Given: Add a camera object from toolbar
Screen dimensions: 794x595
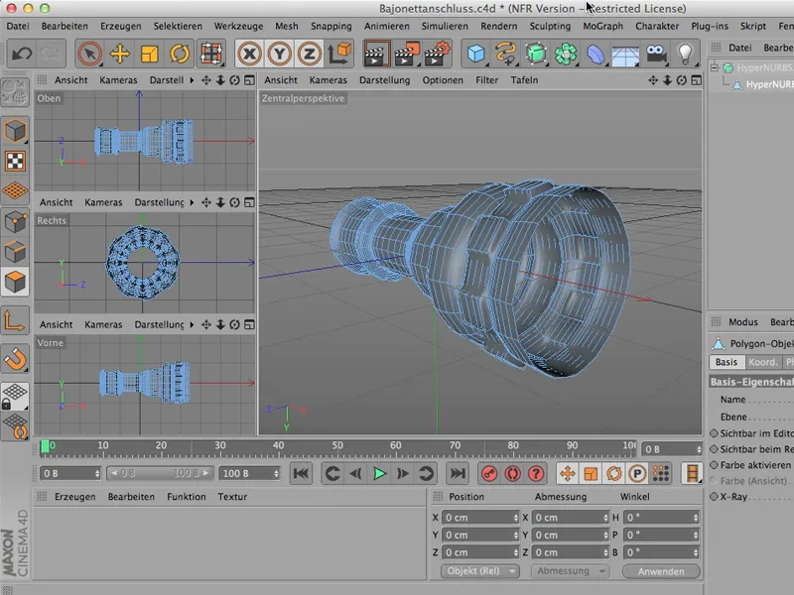Looking at the screenshot, I should point(655,54).
